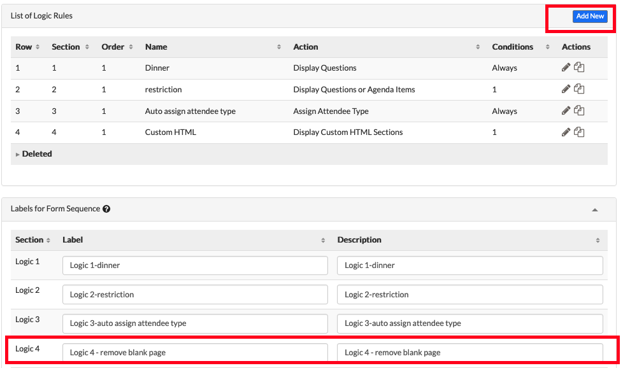This screenshot has width=623, height=368.
Task: Collapse the Labels for Form Sequence panel
Action: coord(595,209)
